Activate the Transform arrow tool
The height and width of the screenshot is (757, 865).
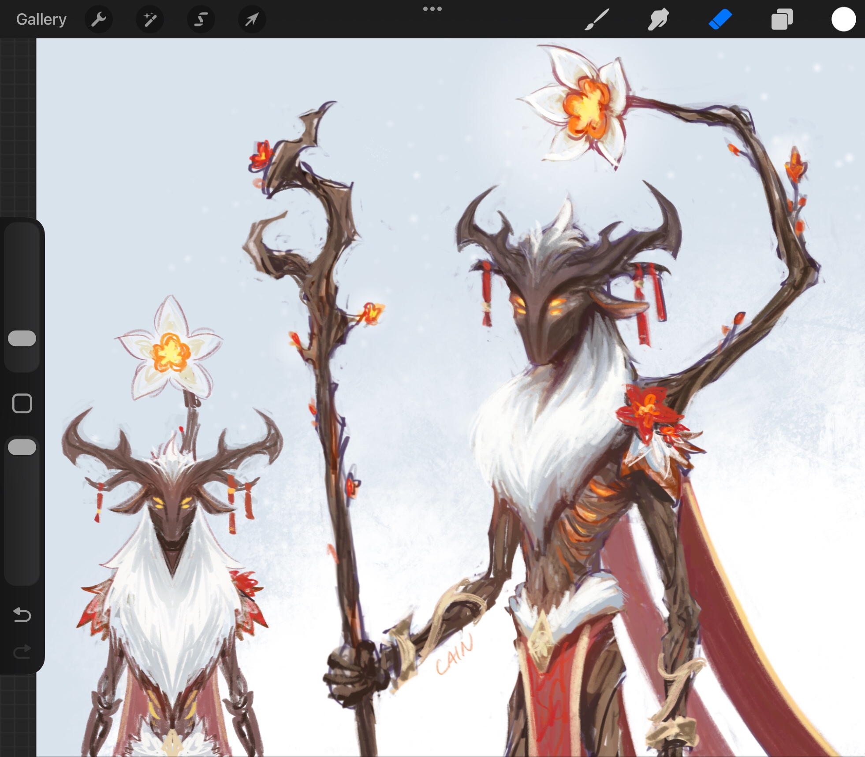click(252, 19)
